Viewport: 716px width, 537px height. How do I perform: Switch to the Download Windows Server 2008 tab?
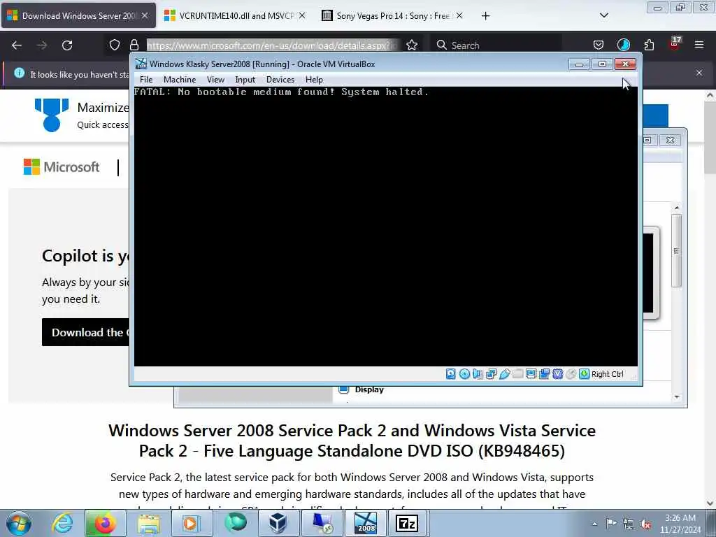pos(78,15)
